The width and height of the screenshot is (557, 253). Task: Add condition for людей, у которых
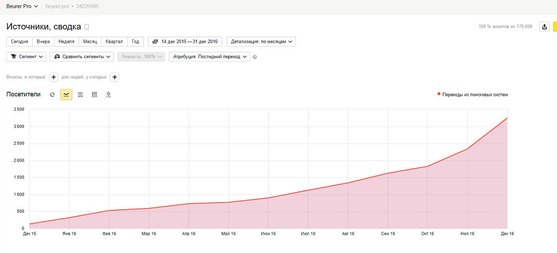coord(114,77)
